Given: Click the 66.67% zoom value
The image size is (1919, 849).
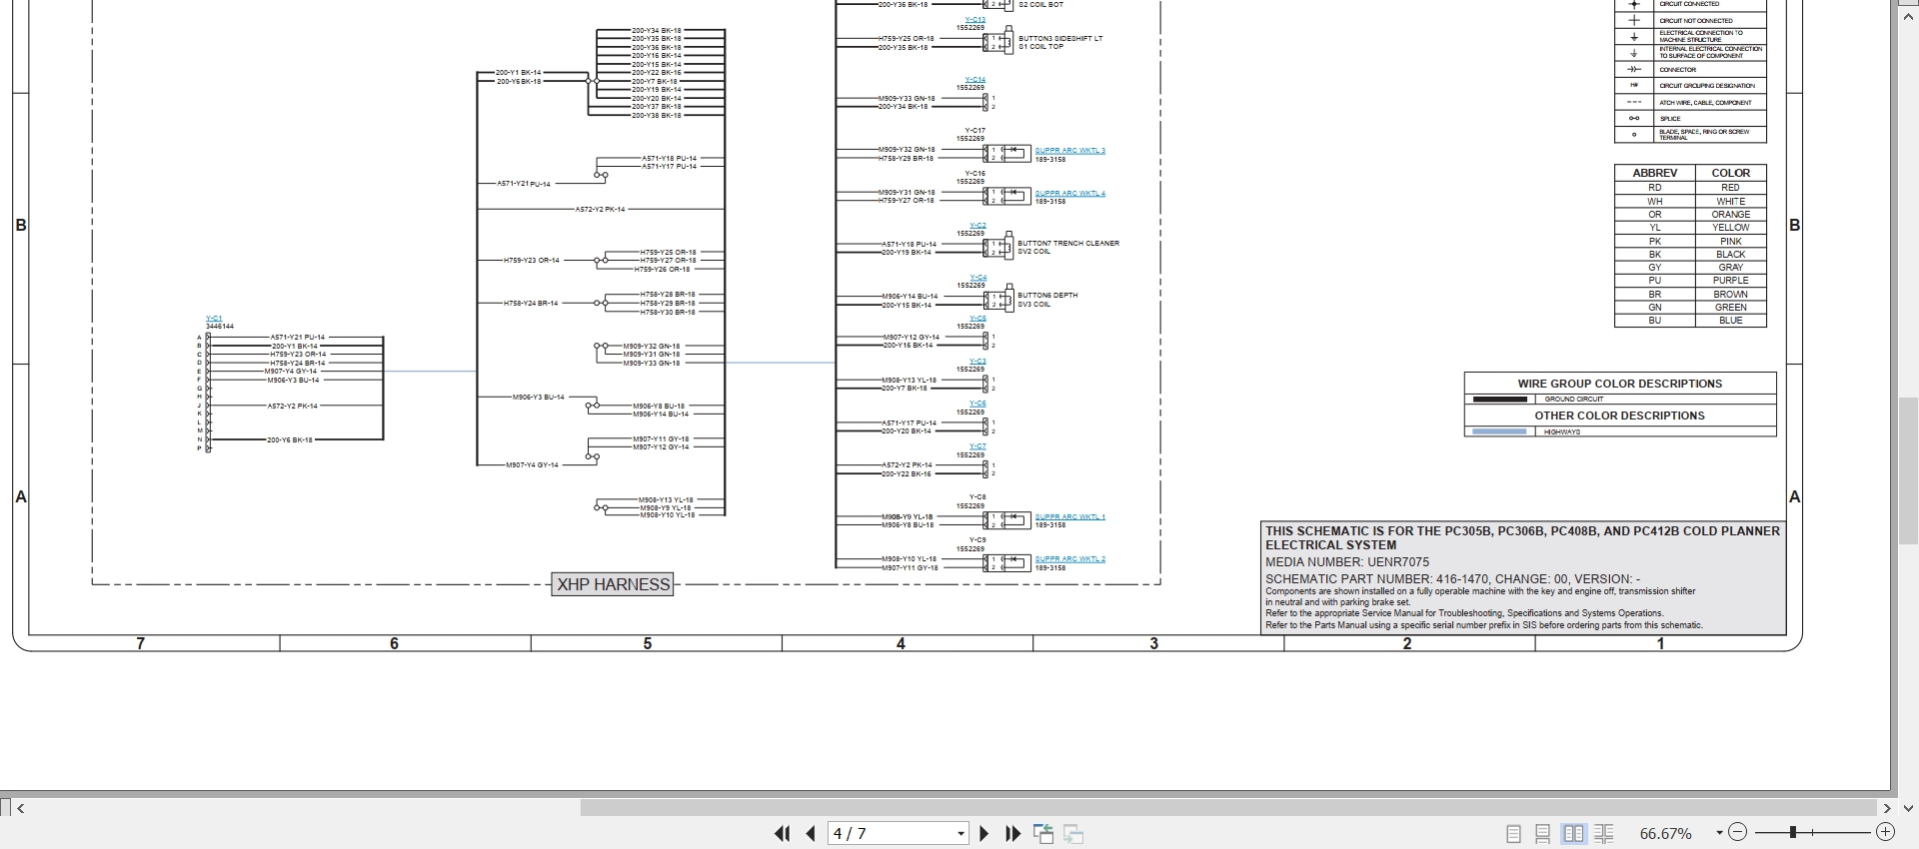Looking at the screenshot, I should point(1665,833).
